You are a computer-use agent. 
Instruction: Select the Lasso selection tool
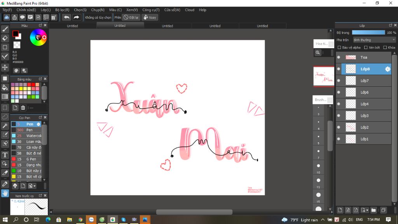tap(5, 117)
